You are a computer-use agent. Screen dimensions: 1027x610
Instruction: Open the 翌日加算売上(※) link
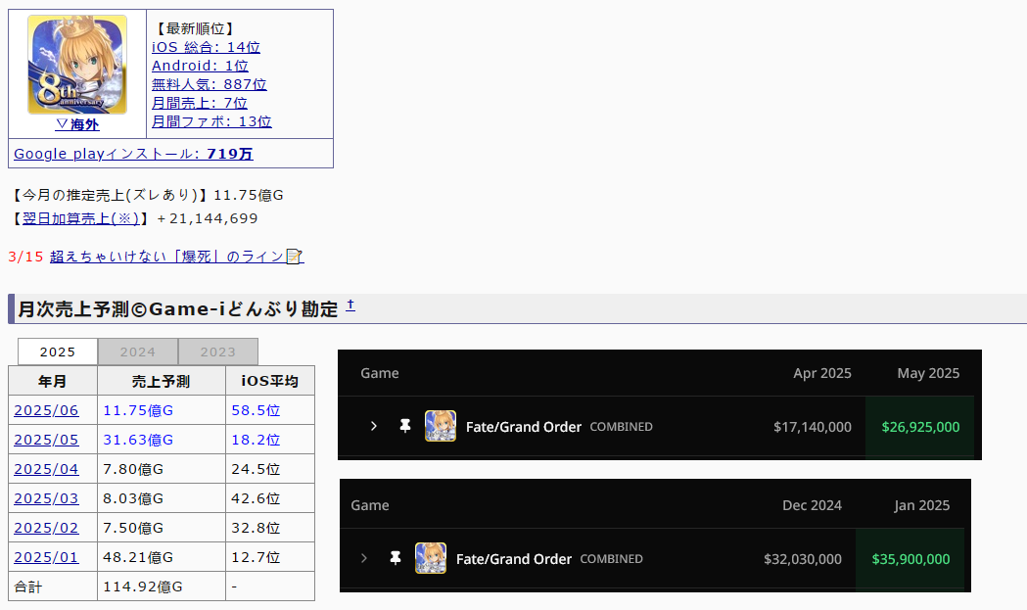80,219
